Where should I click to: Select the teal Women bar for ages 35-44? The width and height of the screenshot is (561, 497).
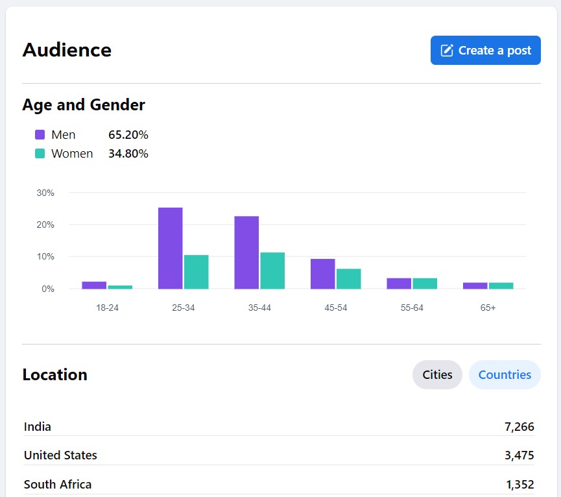272,269
